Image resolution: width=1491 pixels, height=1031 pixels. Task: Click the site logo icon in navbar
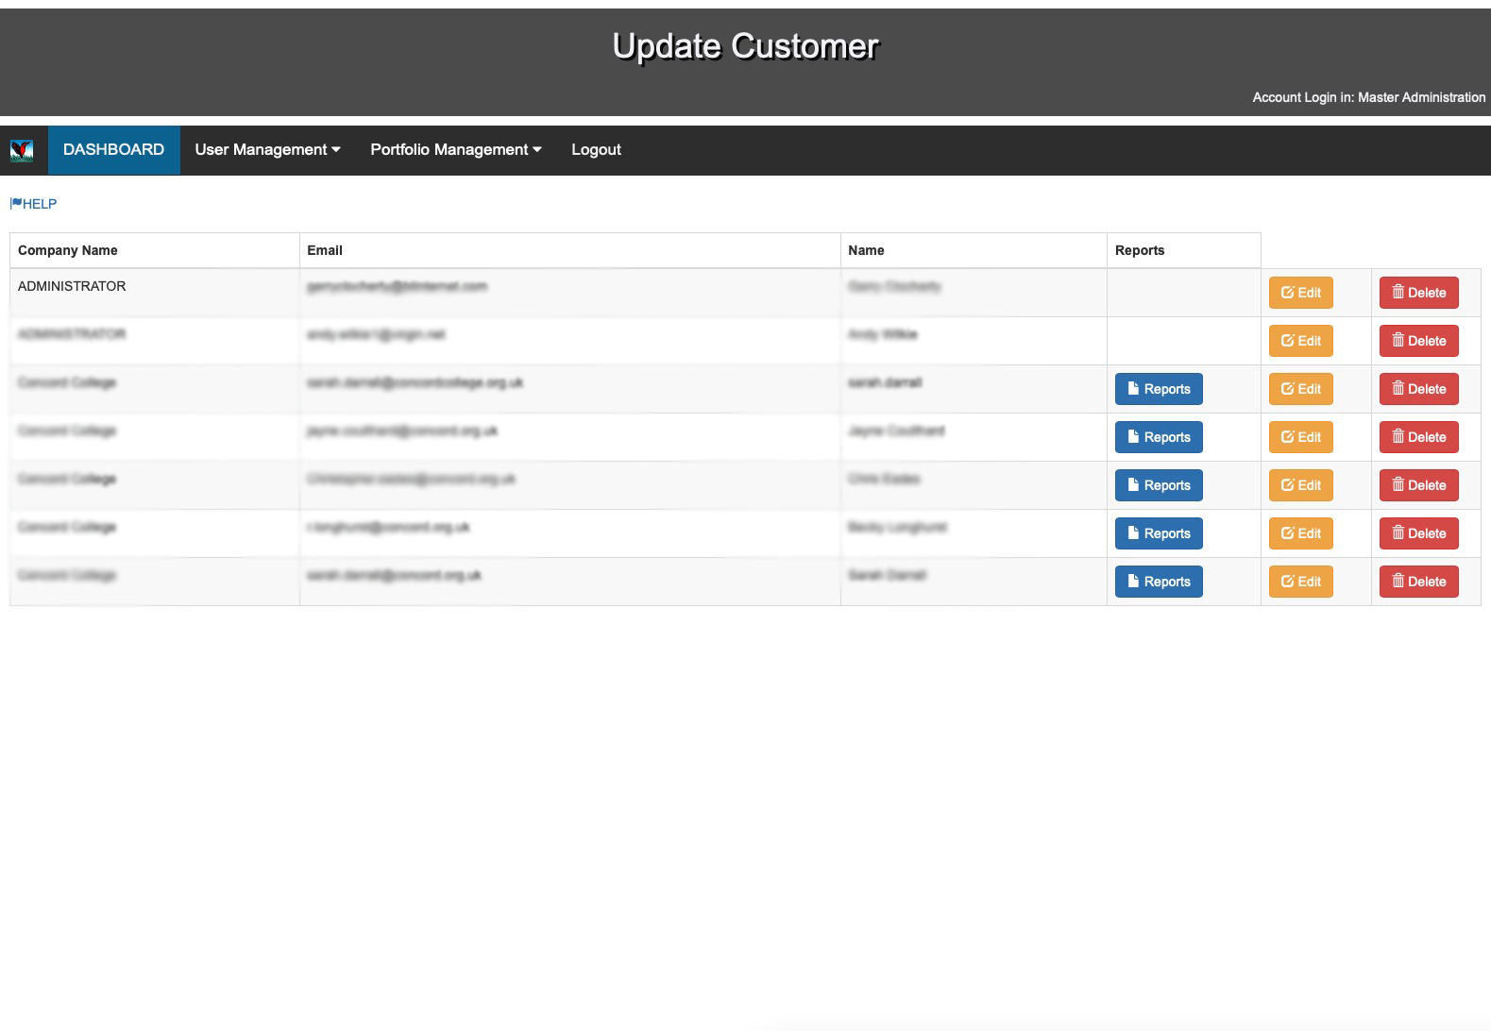pyautogui.click(x=22, y=150)
